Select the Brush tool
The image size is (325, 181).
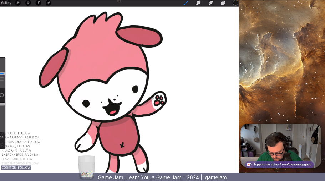click(x=186, y=3)
